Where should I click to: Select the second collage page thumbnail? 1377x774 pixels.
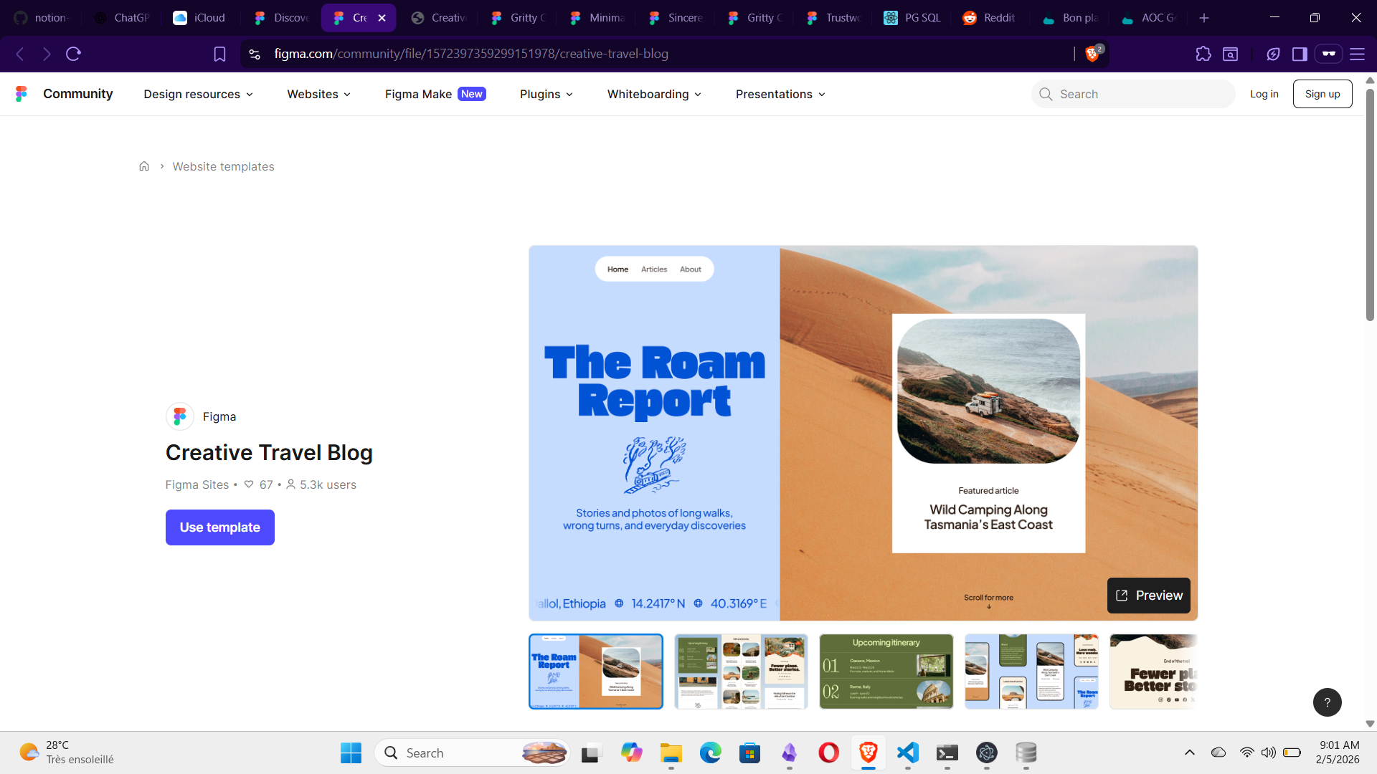pos(741,672)
